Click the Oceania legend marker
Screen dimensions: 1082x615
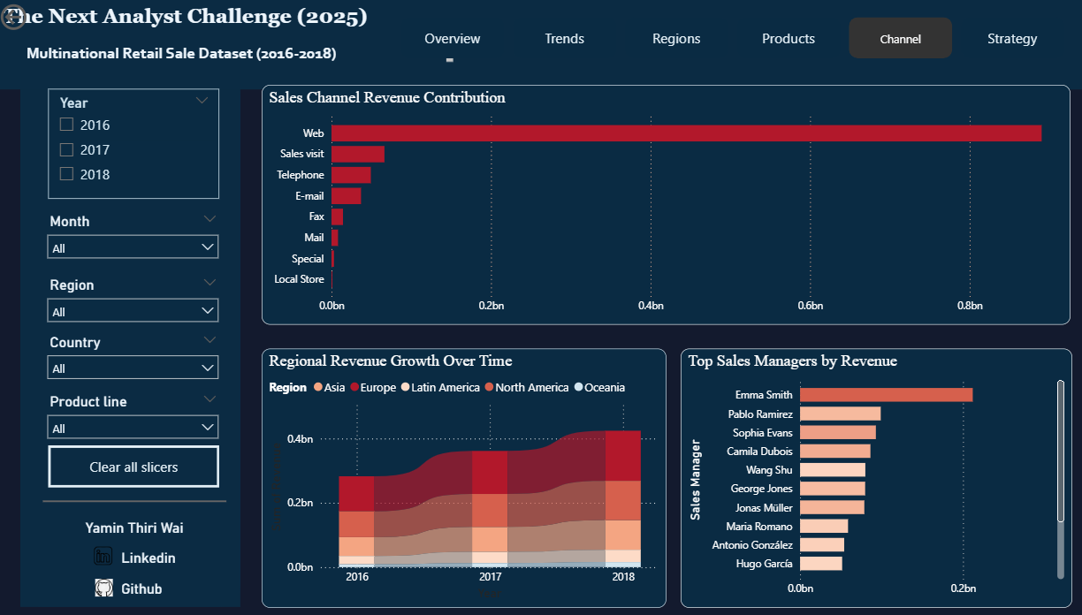[x=579, y=387]
